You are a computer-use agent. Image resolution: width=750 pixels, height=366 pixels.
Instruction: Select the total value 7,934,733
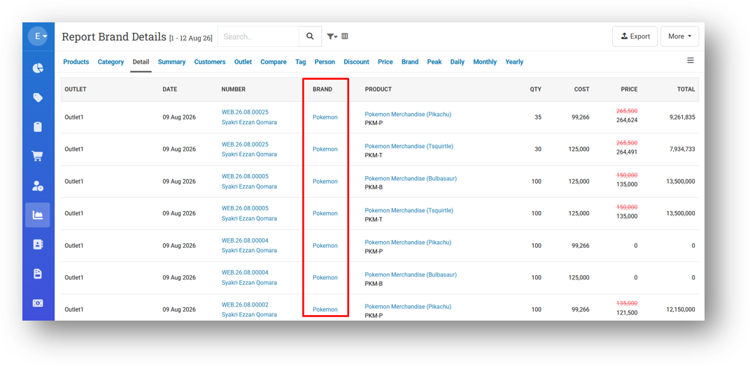pos(682,149)
